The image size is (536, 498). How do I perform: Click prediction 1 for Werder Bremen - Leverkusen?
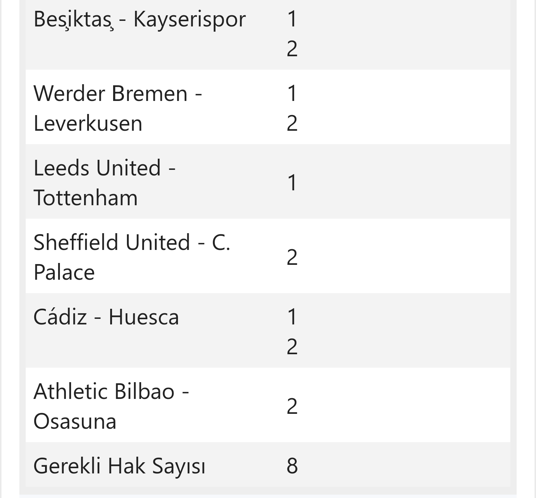coord(292,93)
